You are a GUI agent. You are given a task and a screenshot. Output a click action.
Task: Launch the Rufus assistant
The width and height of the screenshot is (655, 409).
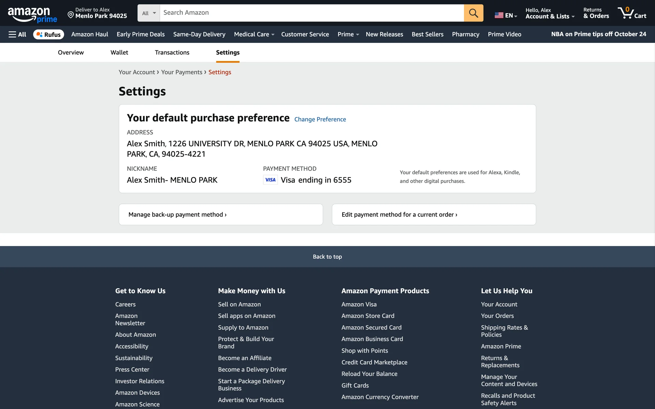48,34
